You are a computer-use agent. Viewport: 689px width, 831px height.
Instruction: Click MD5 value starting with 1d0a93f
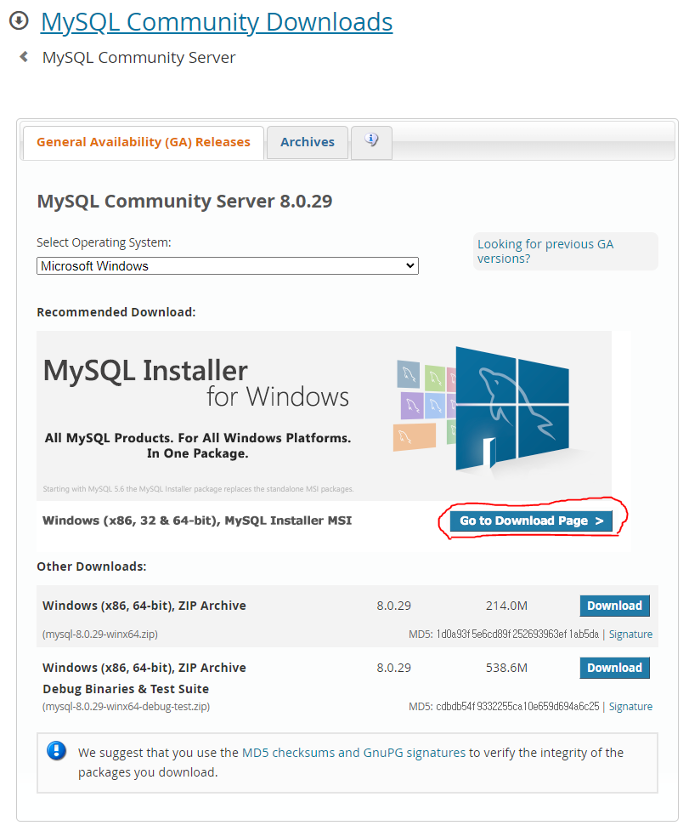pos(517,635)
